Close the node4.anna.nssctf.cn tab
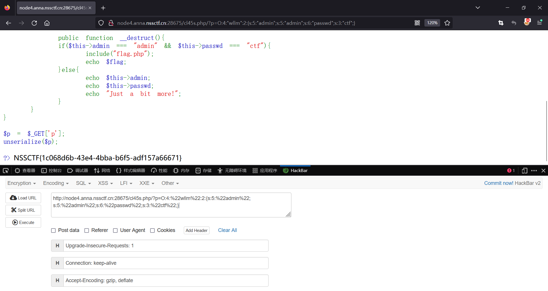 coord(90,8)
